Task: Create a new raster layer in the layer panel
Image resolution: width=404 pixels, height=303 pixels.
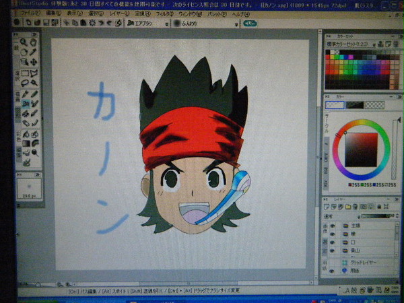Action: pos(327,207)
